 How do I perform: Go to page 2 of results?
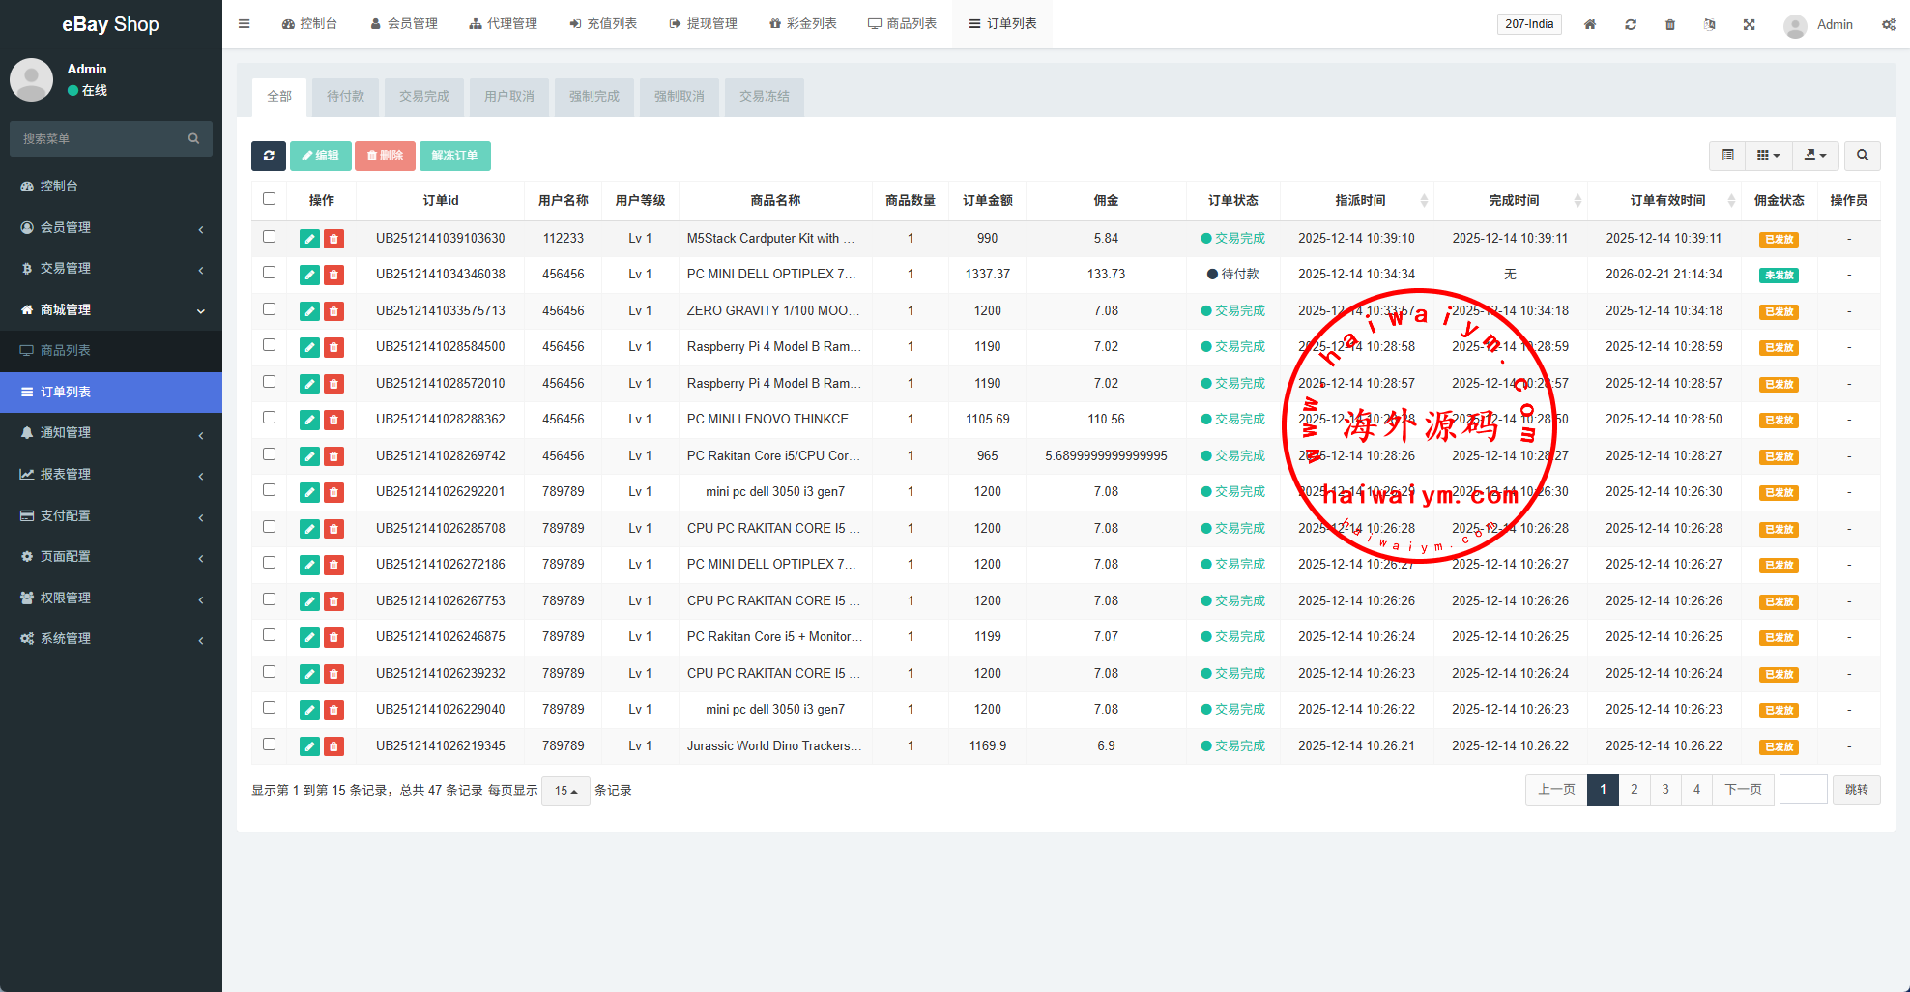1634,790
